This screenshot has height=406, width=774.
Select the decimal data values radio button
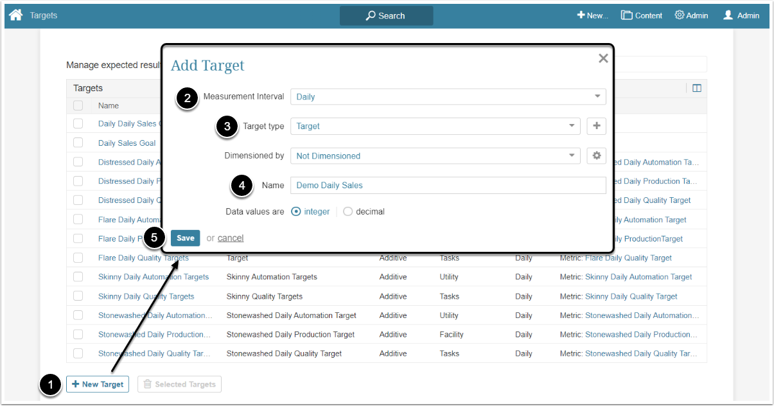pos(348,211)
